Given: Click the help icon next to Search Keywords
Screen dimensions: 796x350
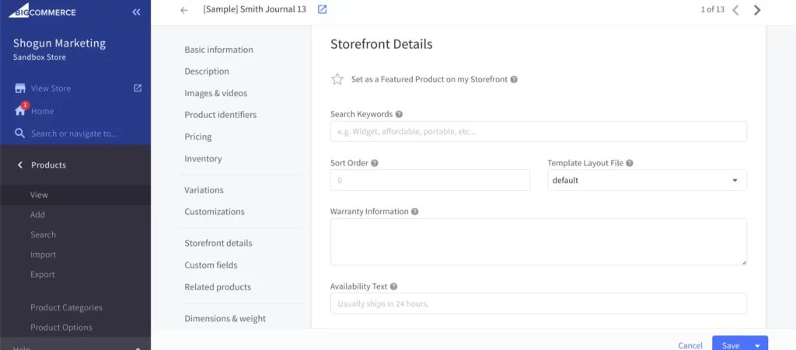Looking at the screenshot, I should 399,114.
